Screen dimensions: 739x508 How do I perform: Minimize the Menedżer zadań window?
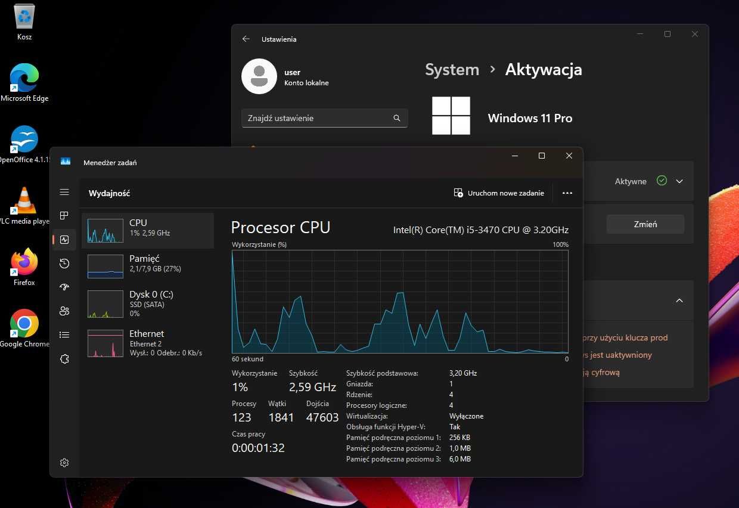click(514, 156)
